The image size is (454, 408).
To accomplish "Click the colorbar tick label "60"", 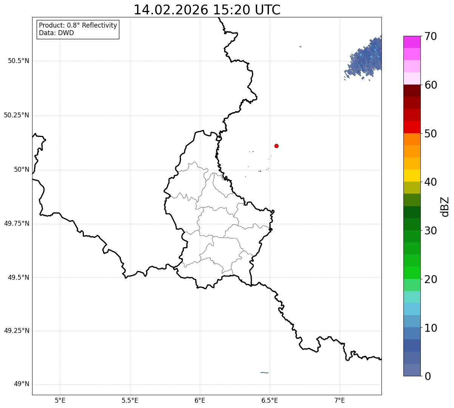I will point(431,85).
